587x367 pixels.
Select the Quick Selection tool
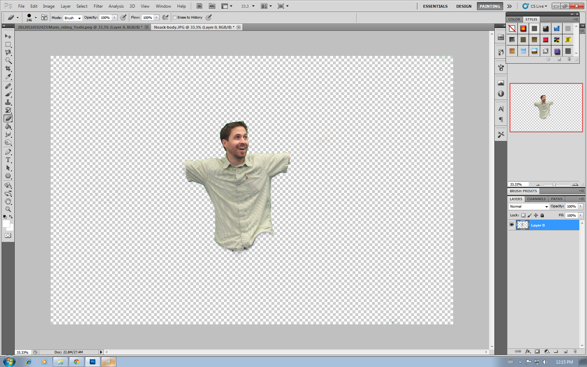pyautogui.click(x=8, y=60)
